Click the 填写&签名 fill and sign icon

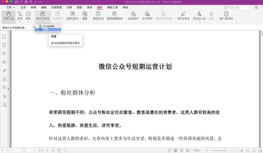click(183, 14)
